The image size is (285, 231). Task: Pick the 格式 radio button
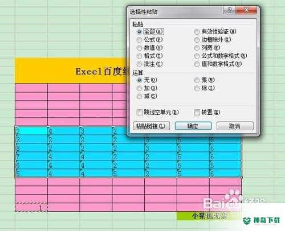[139, 56]
